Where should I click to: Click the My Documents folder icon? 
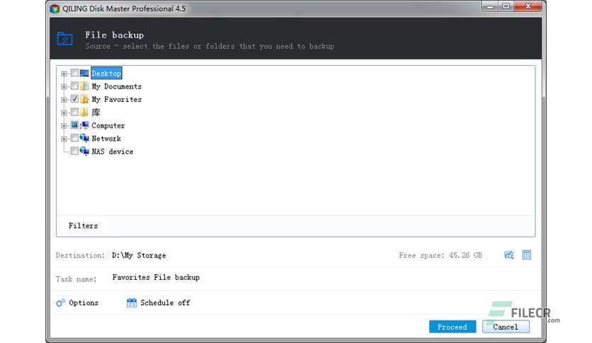click(84, 86)
